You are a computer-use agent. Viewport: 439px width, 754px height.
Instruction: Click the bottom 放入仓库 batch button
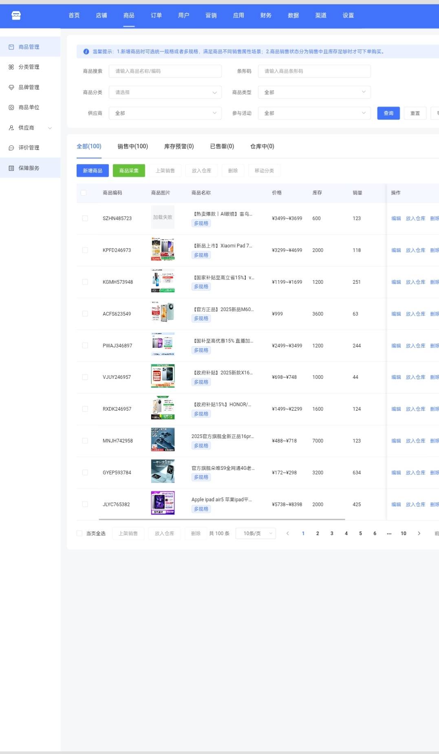click(164, 534)
